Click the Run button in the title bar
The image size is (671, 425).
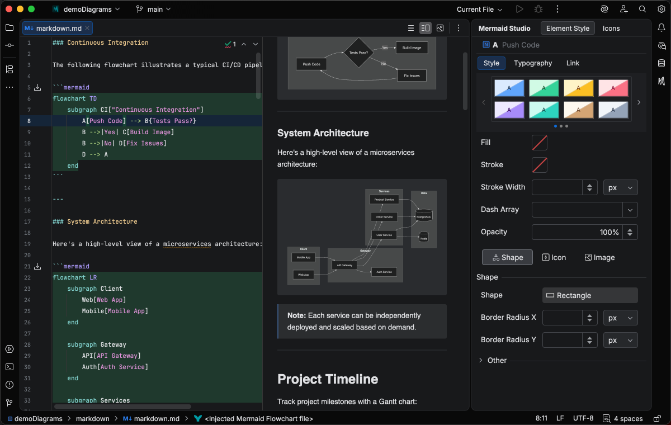coord(519,9)
